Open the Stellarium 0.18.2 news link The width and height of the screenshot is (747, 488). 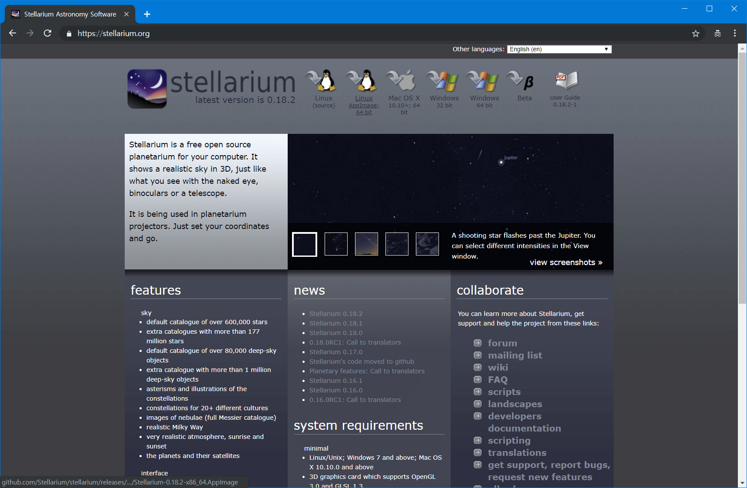click(335, 314)
